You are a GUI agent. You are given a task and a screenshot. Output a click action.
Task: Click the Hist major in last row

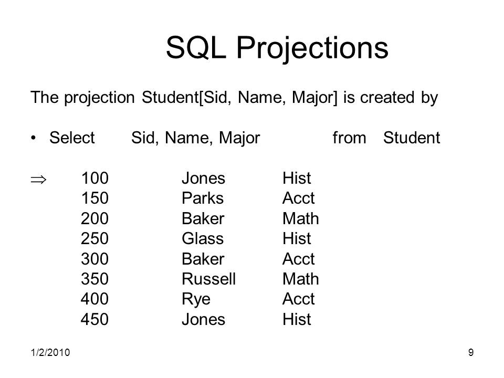297,319
